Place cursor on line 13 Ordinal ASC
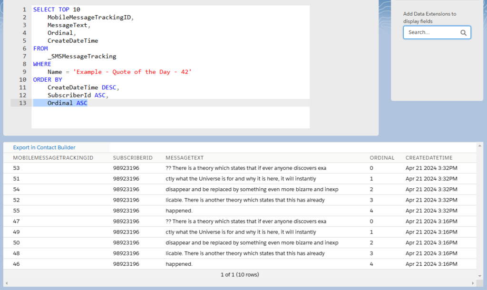487x290 pixels. [67, 103]
